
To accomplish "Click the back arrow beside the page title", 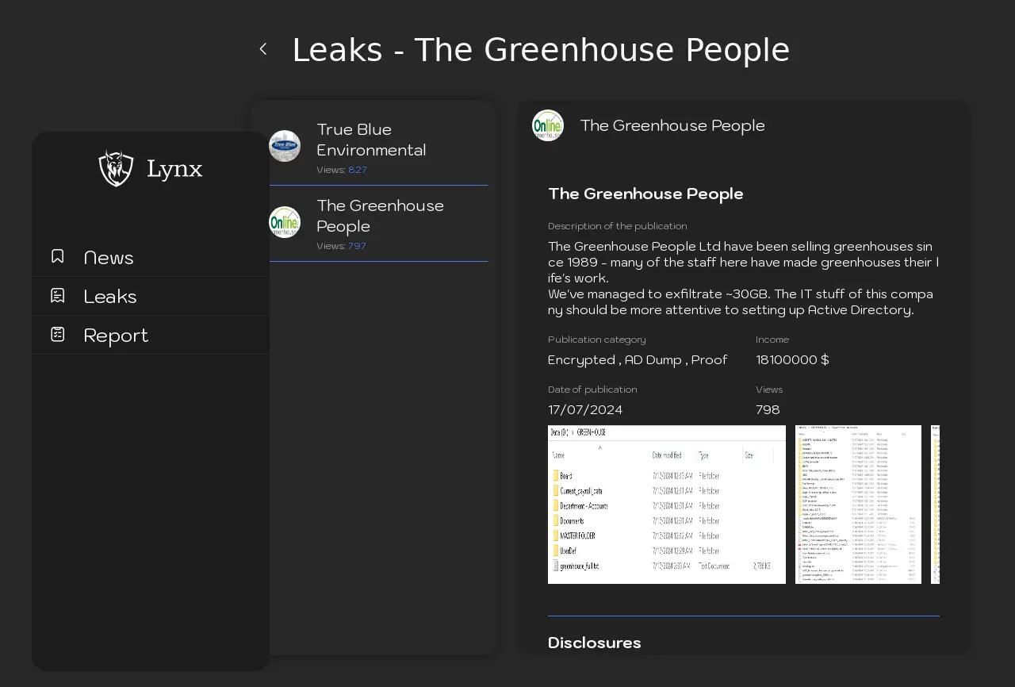I will coord(263,49).
